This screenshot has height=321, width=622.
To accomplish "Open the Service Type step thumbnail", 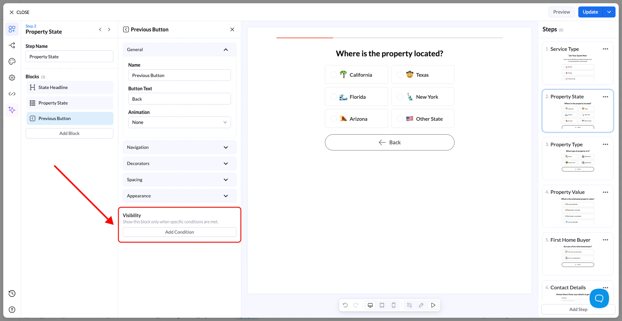I will click(578, 63).
